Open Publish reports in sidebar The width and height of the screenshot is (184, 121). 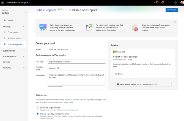click(x=14, y=45)
